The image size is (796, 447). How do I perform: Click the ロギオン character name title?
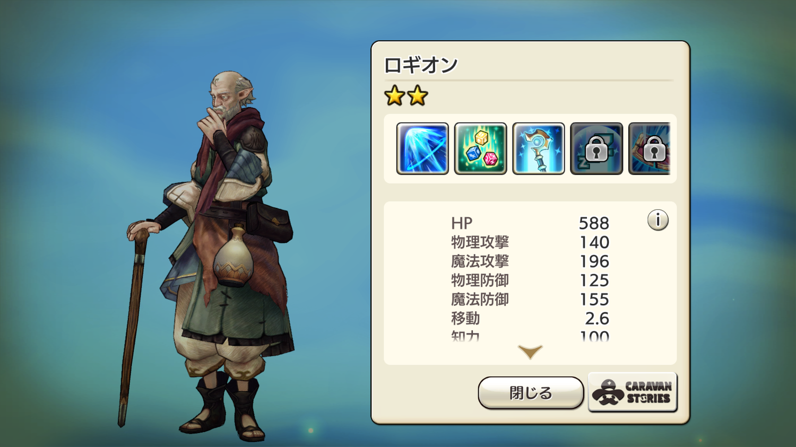(x=421, y=65)
